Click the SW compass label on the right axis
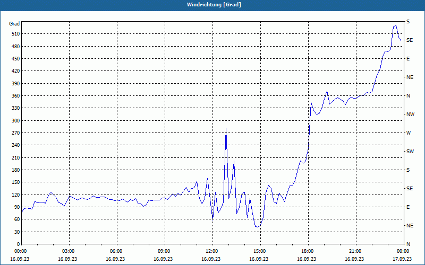Screen dimensions: 425x265 pyautogui.click(x=410, y=152)
